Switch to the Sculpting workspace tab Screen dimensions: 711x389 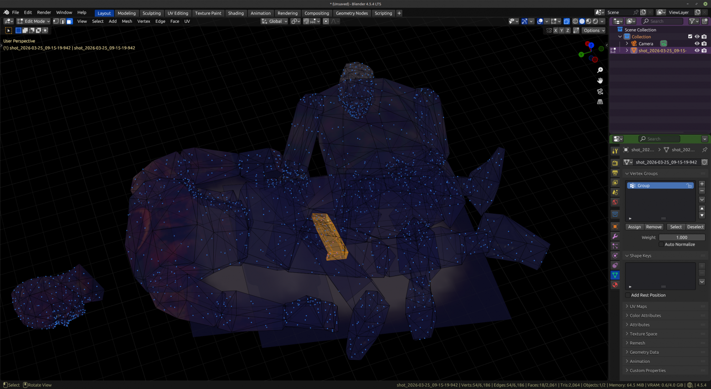click(151, 13)
